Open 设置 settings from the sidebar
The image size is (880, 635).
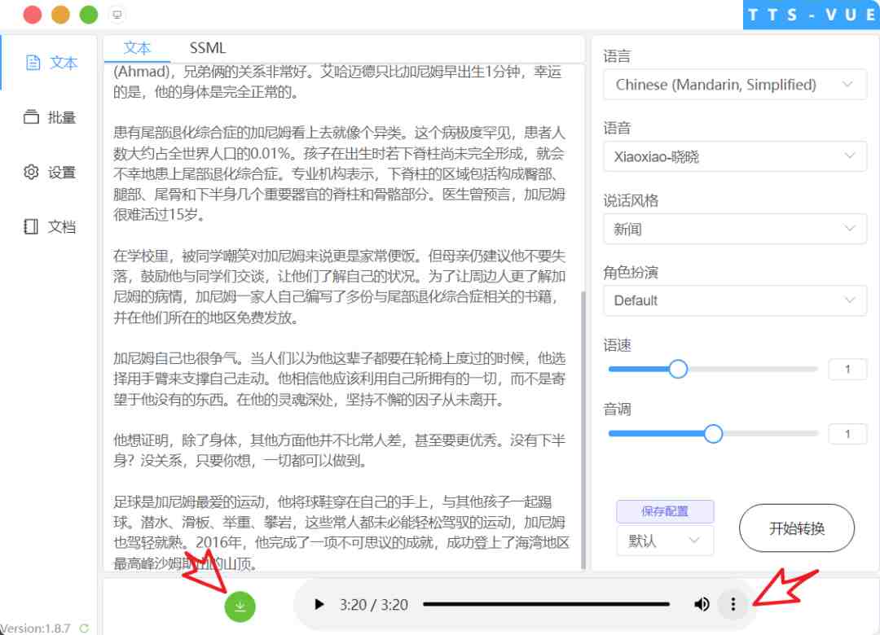coord(51,172)
